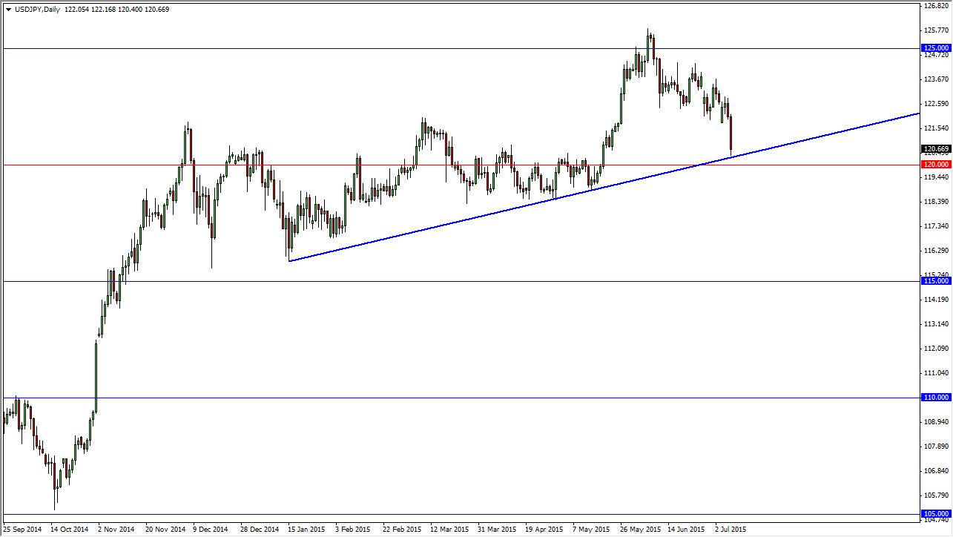The width and height of the screenshot is (953, 537).
Task: Click the blue 115.000 price level tag
Action: [935, 281]
